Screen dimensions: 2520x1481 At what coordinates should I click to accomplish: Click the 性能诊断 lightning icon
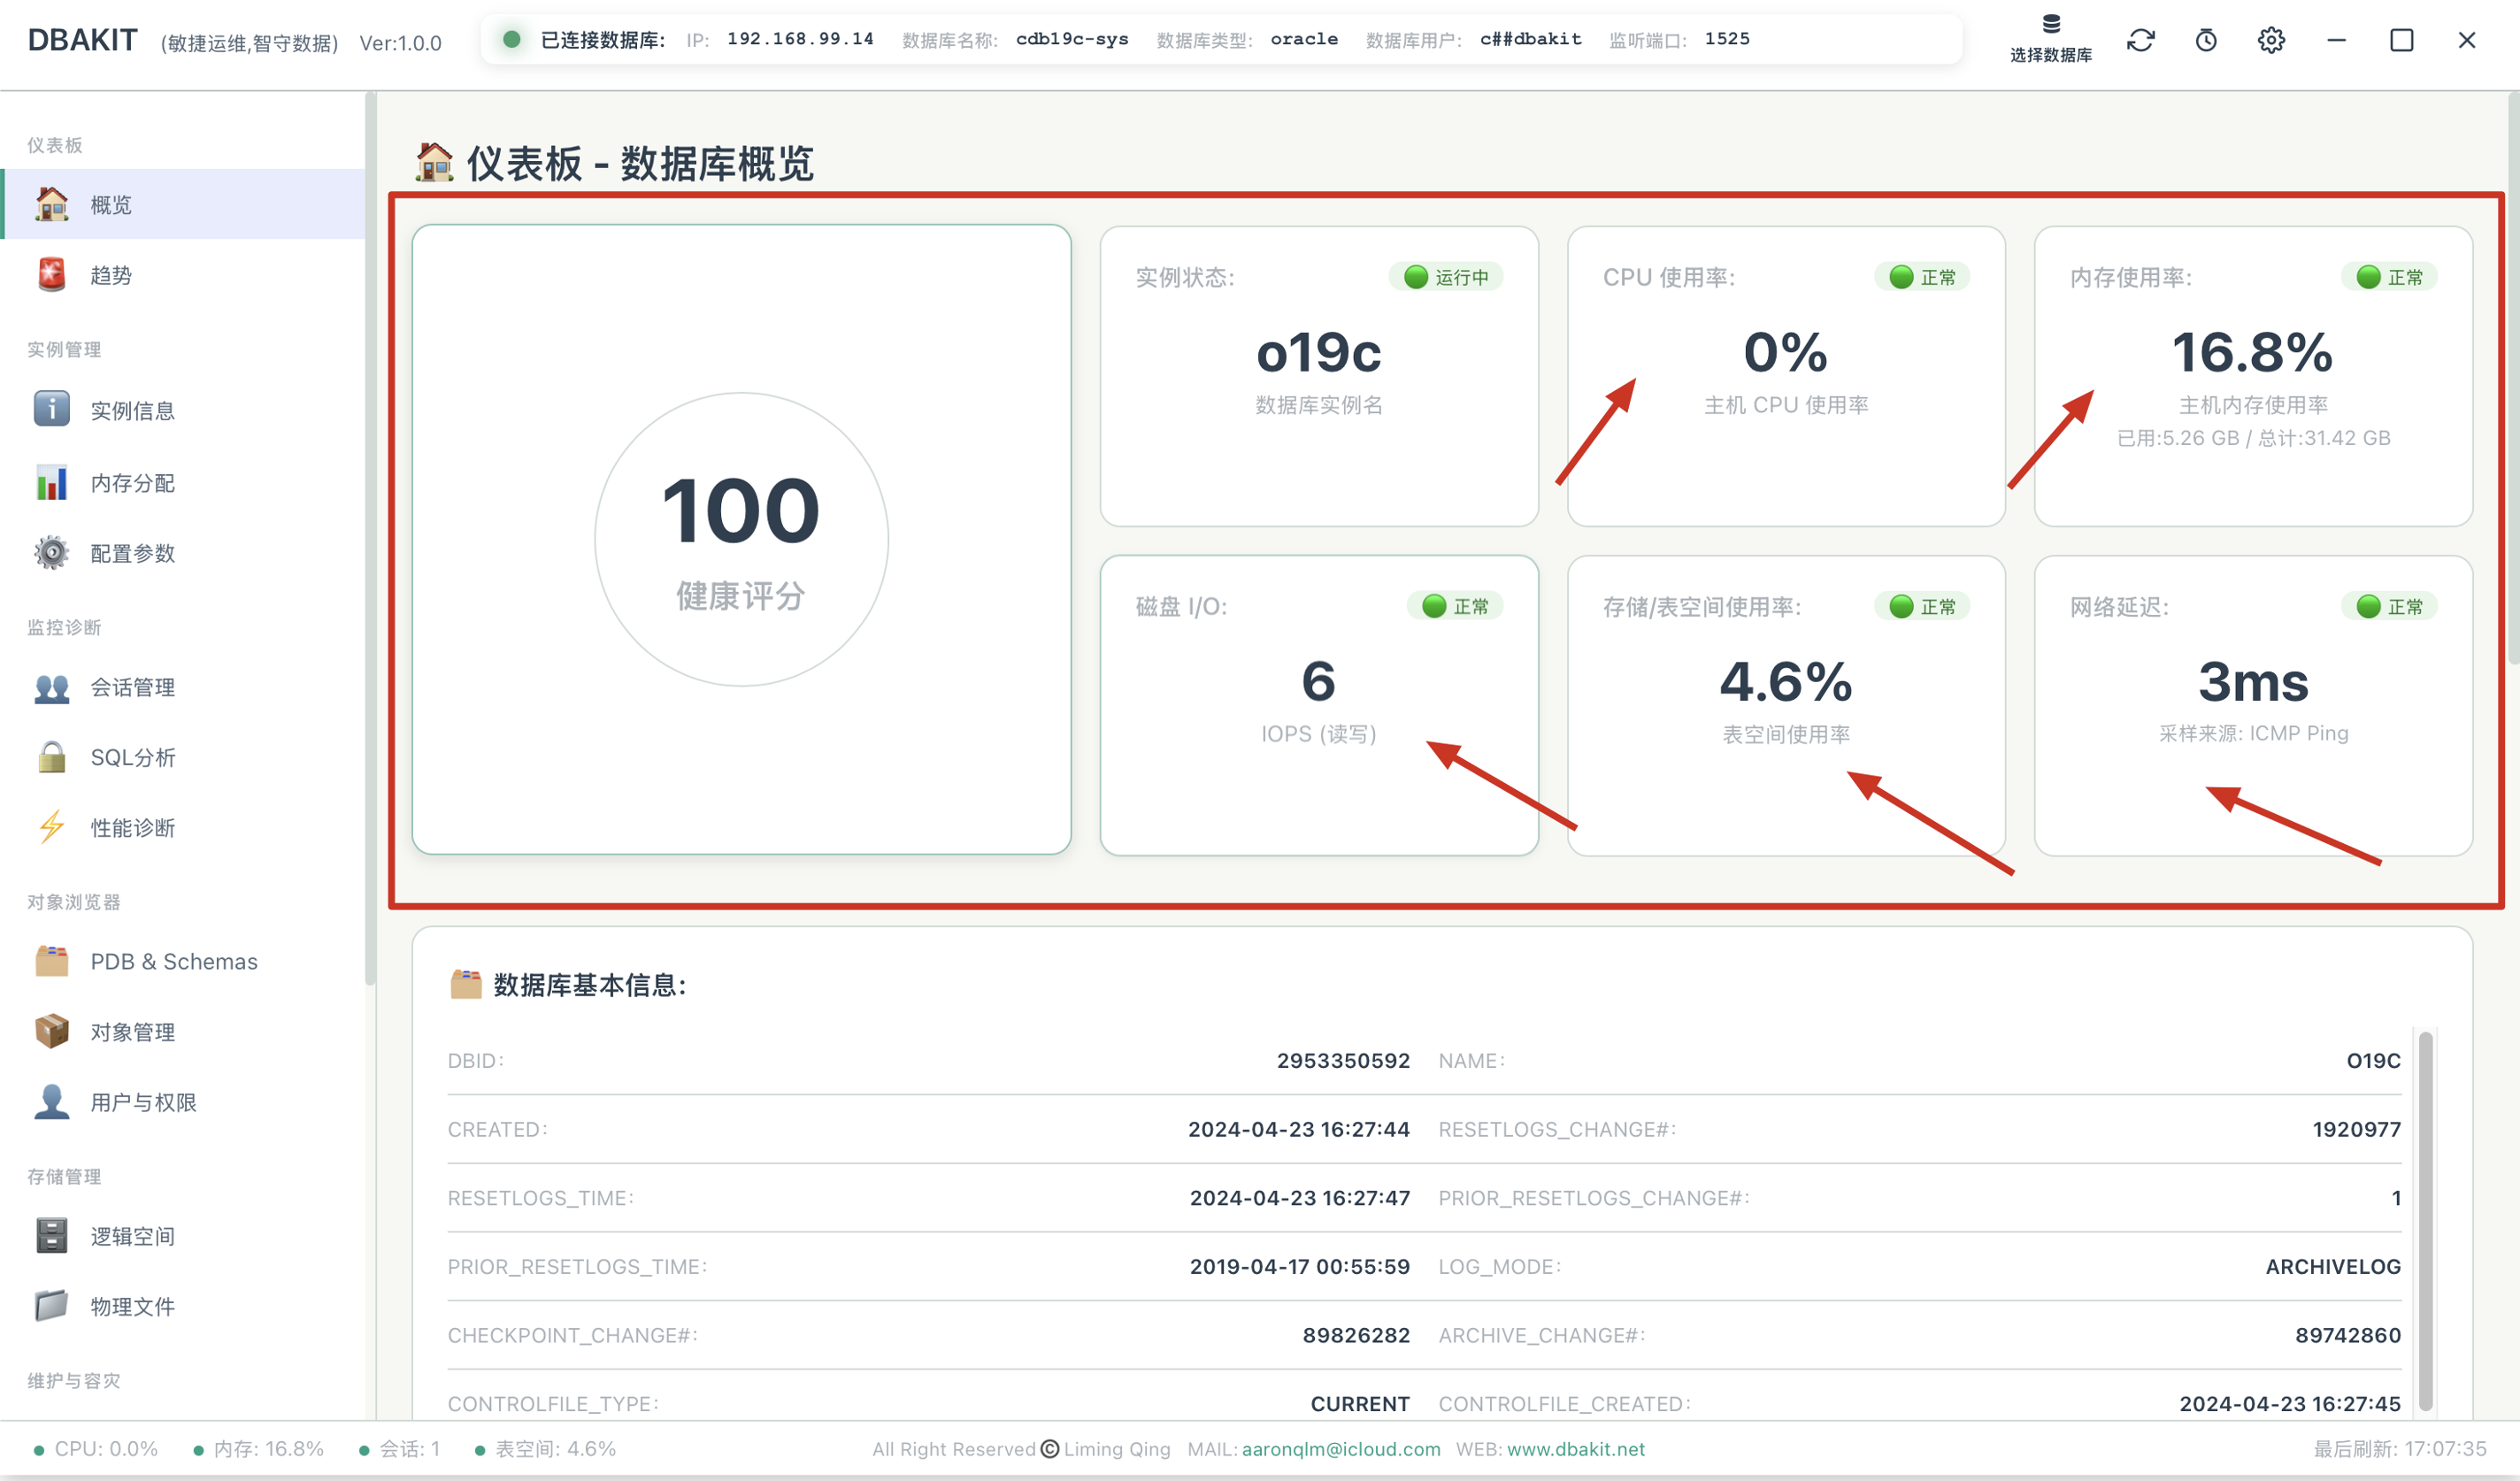point(52,827)
